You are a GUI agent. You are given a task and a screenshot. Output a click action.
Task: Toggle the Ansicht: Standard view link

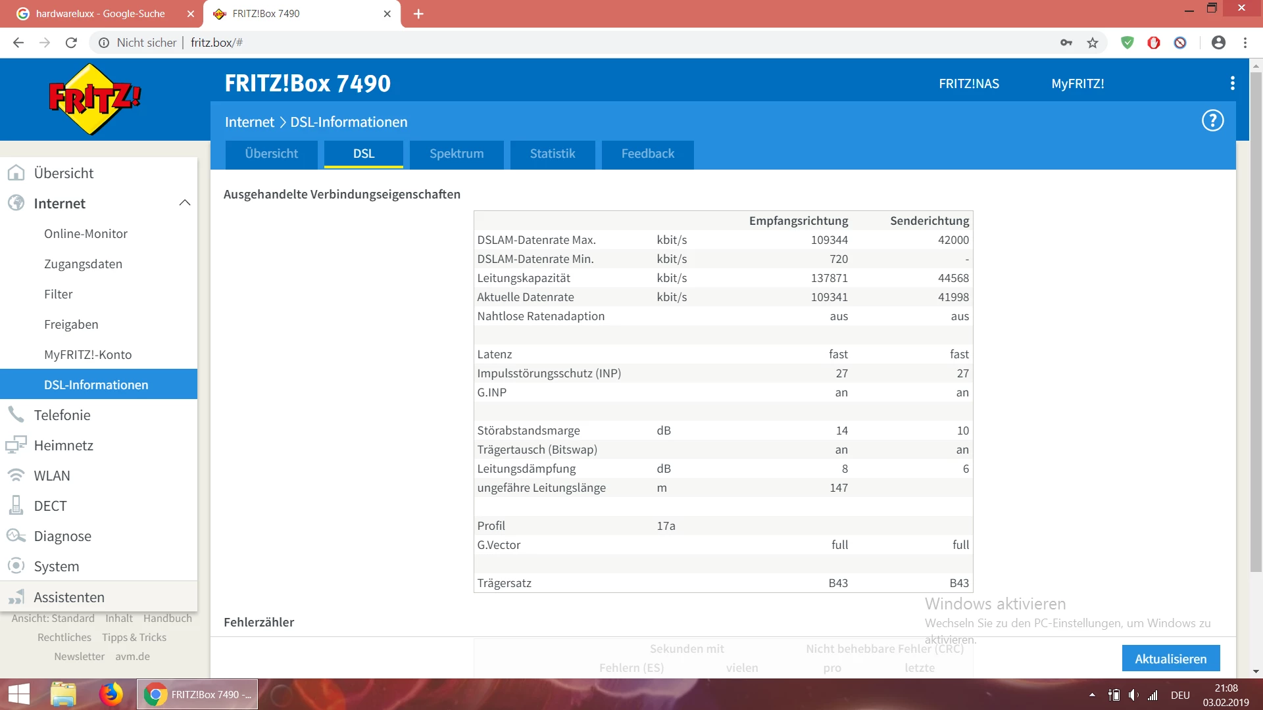coord(53,618)
